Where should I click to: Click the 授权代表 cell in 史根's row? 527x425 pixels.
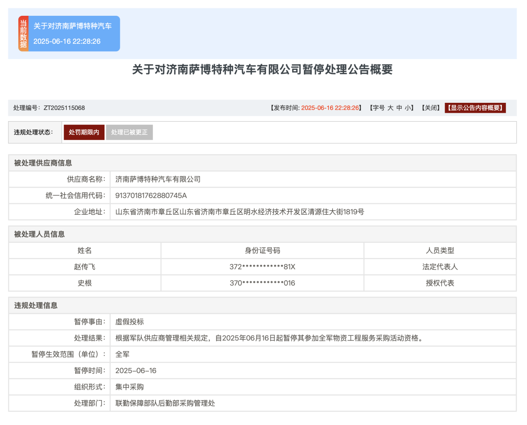click(x=440, y=283)
